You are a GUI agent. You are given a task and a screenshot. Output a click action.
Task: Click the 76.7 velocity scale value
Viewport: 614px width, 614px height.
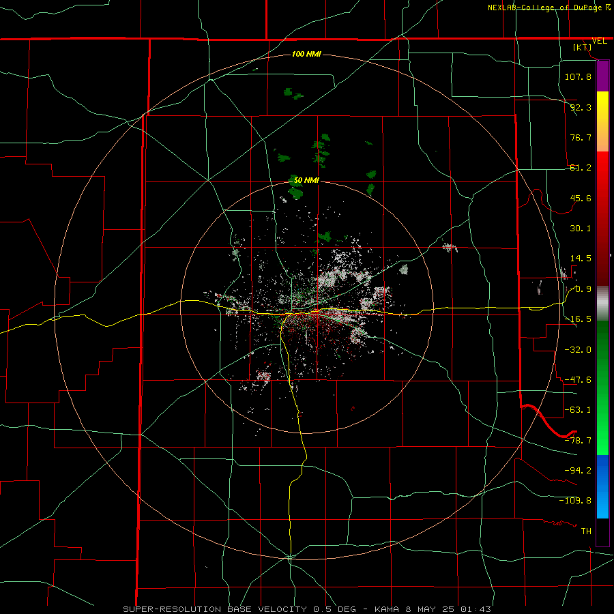(581, 137)
